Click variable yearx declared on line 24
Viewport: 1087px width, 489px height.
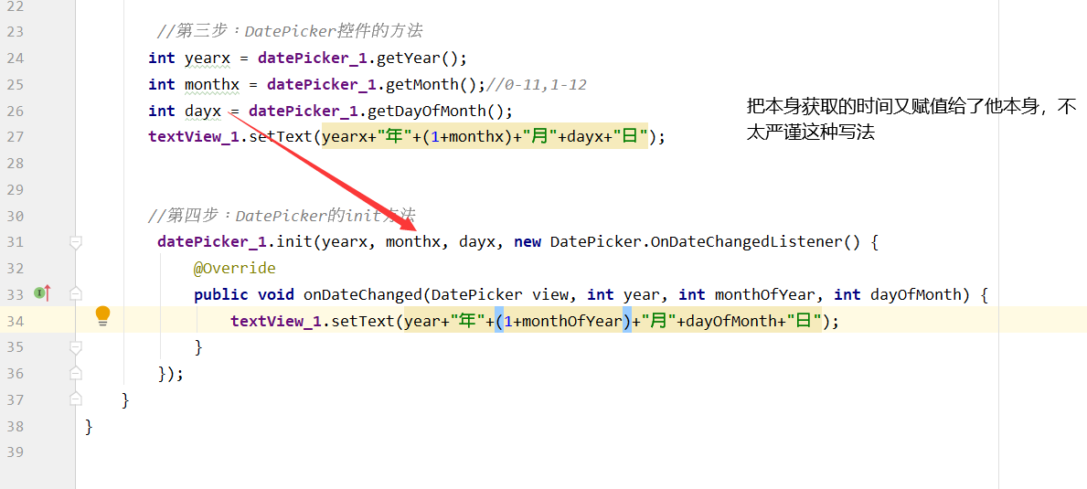[x=208, y=58]
